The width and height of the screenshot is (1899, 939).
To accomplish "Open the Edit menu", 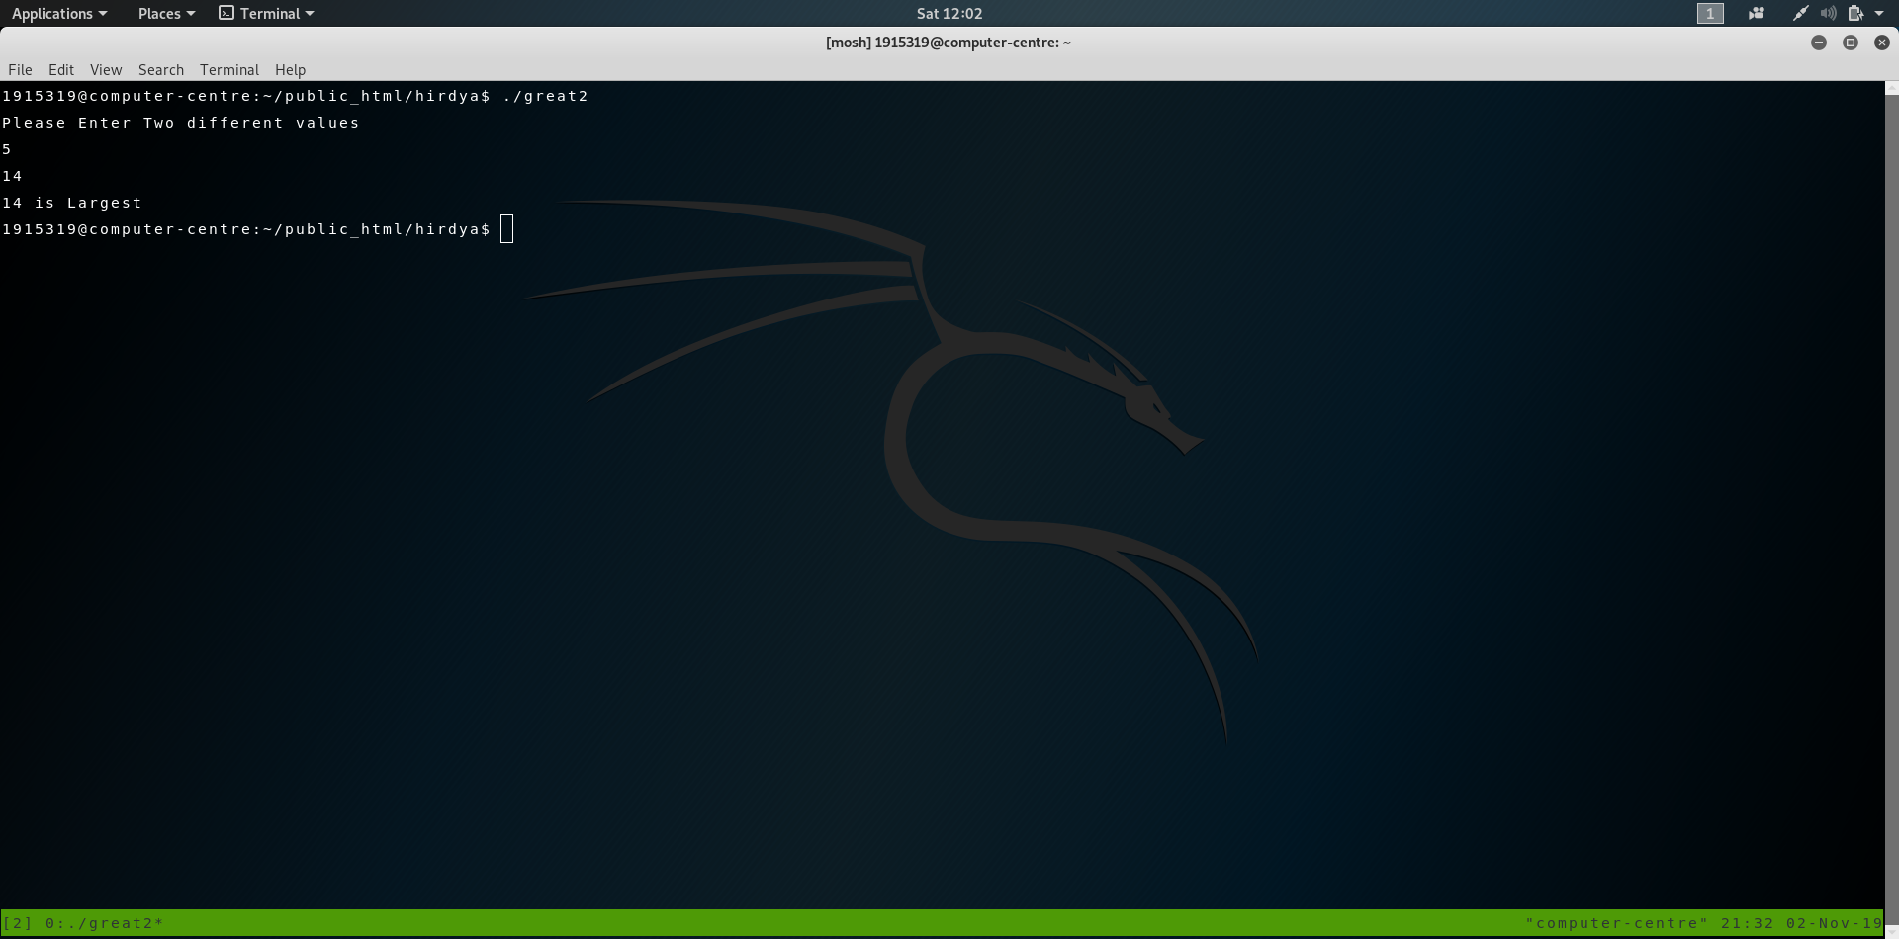I will point(61,69).
